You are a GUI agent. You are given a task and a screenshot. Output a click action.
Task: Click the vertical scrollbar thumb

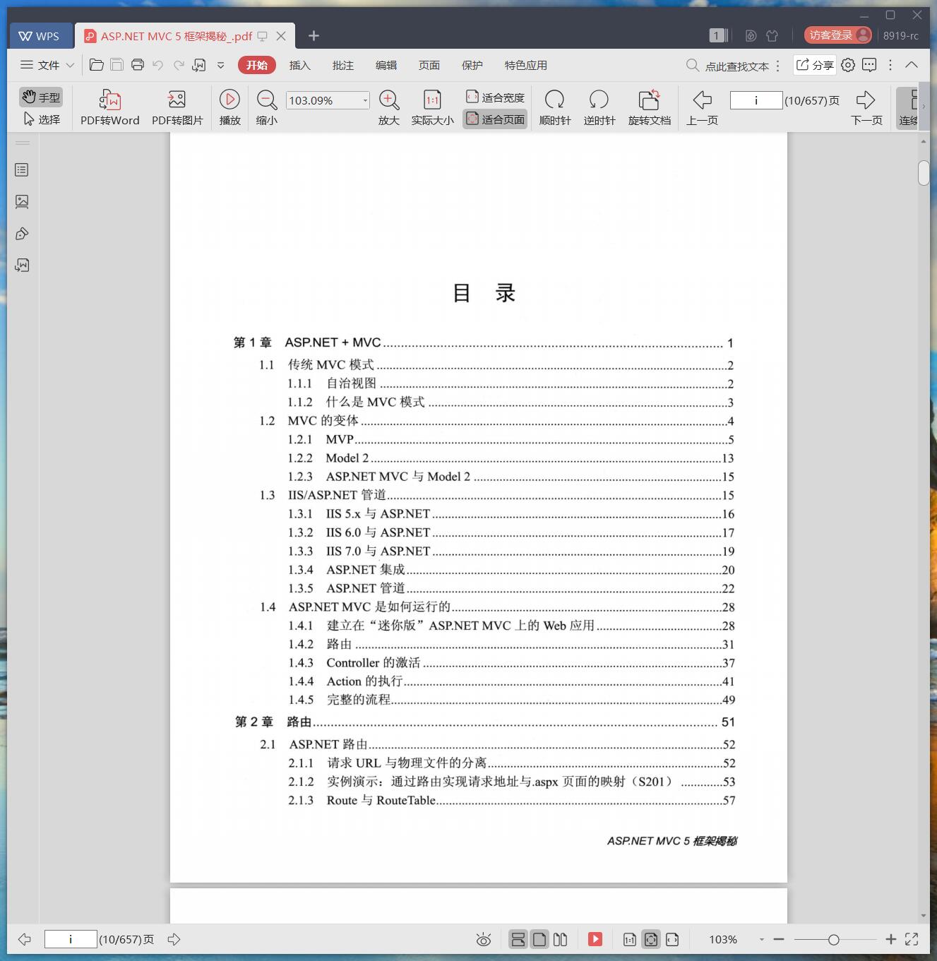pyautogui.click(x=924, y=173)
